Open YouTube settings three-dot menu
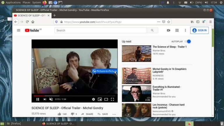Screen dimensions: 224x126 coord(185,30)
